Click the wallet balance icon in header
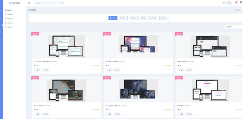This screenshot has height=119, width=243. coord(225,3)
